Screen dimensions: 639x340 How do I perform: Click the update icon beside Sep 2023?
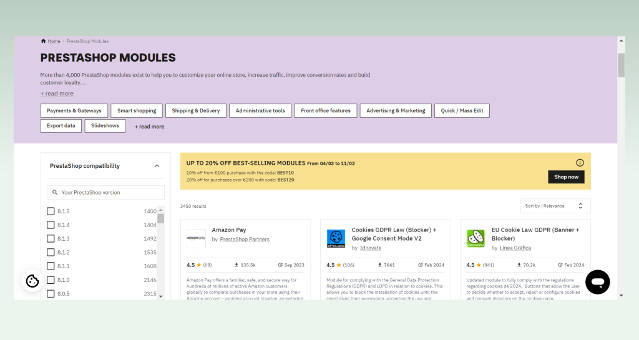pyautogui.click(x=280, y=265)
